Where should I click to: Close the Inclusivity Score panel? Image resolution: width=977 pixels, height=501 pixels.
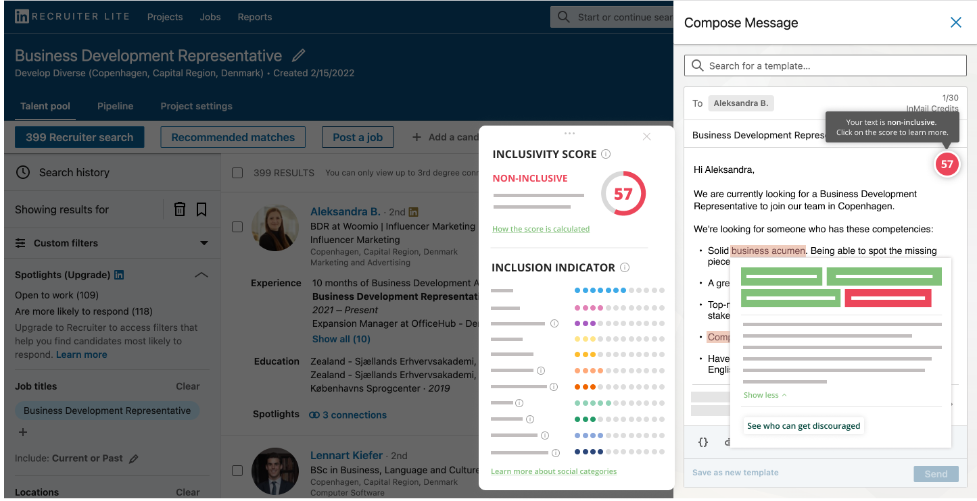coord(647,136)
